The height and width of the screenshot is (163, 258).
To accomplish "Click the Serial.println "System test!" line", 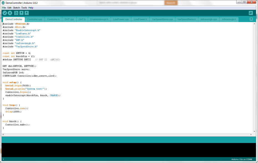I will [x=26, y=89].
